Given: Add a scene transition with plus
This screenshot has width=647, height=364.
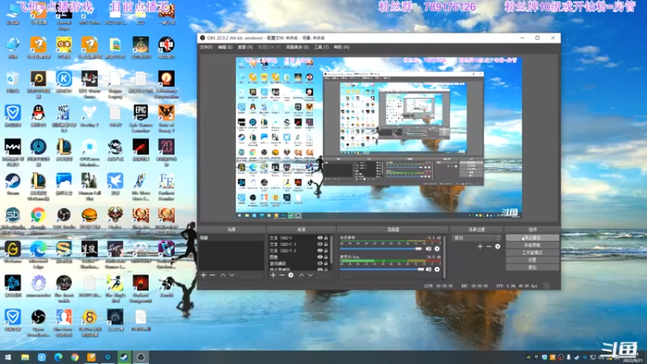Looking at the screenshot, I should (x=480, y=247).
